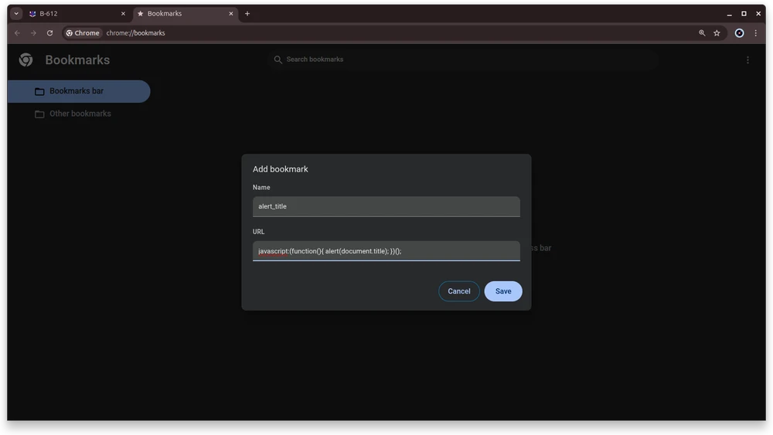773x435 pixels.
Task: Close the Bookmarks tab
Action: point(230,14)
